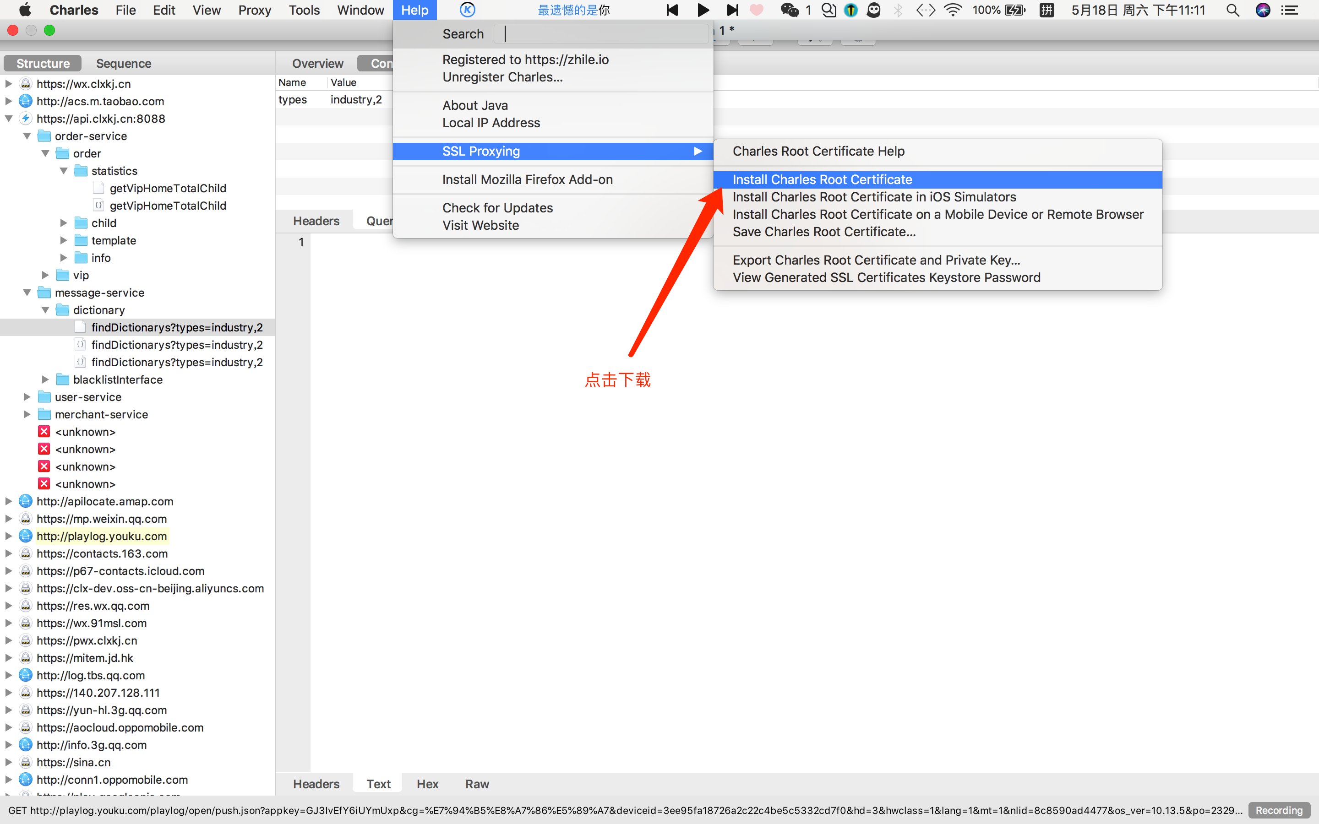The image size is (1319, 824).
Task: Click the red X unknown entry icon
Action: click(x=44, y=432)
